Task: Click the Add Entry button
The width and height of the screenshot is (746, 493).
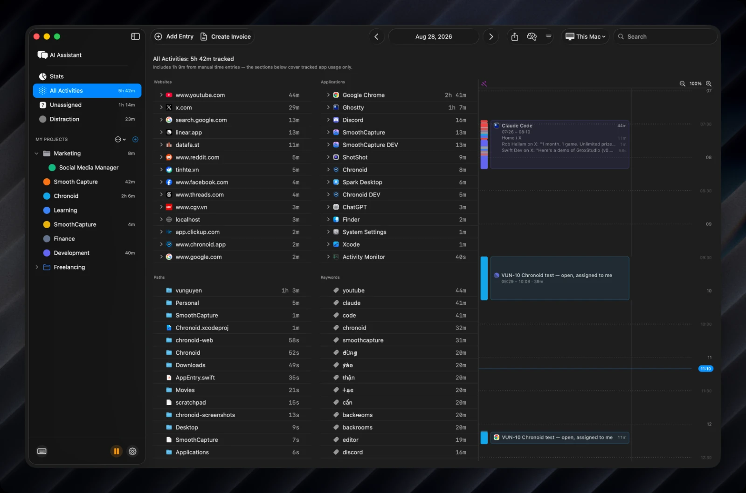Action: [174, 36]
